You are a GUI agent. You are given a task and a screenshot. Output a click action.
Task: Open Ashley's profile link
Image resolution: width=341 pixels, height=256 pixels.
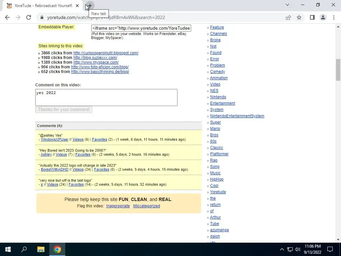46,155
